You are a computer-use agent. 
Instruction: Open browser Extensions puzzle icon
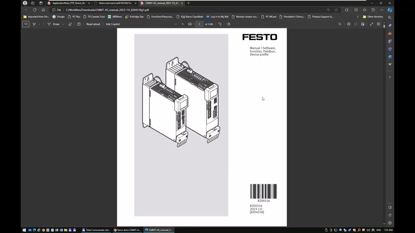click(347, 10)
